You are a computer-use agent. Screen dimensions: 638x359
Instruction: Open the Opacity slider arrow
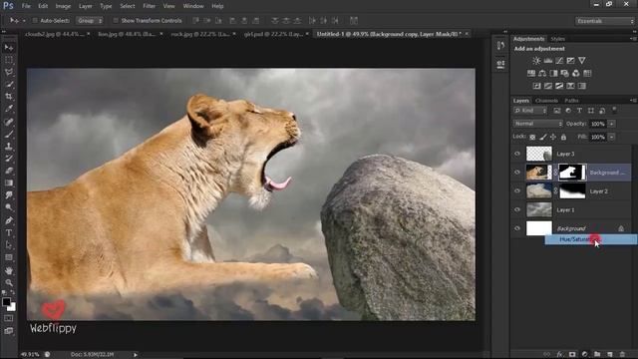pos(611,124)
